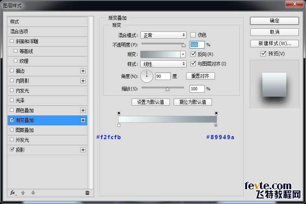
Task: Enable the 内发光 checkbox
Action: [x=12, y=90]
